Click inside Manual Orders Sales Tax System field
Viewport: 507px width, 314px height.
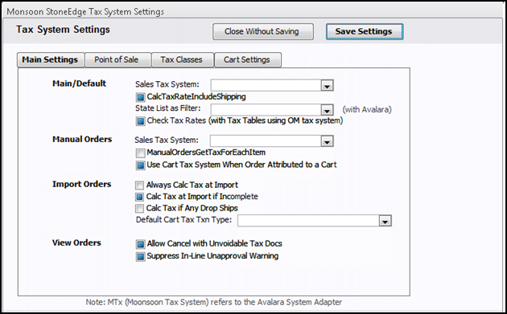[266, 141]
